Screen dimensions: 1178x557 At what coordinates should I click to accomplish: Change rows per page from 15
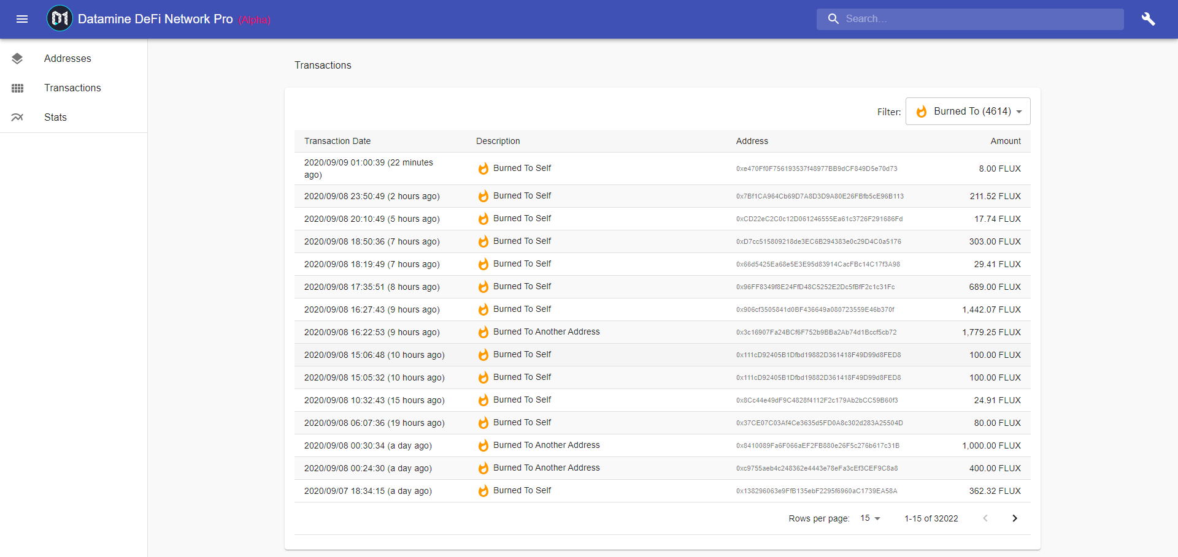870,518
